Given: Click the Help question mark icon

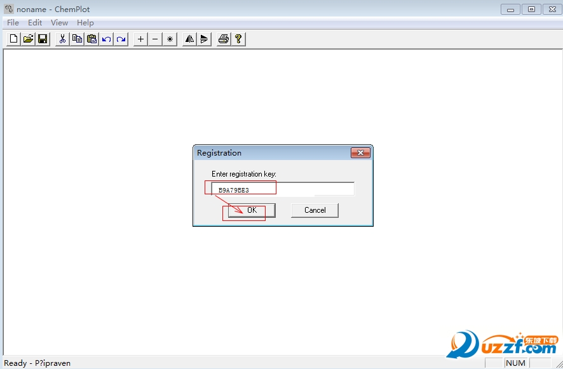Looking at the screenshot, I should click(238, 39).
